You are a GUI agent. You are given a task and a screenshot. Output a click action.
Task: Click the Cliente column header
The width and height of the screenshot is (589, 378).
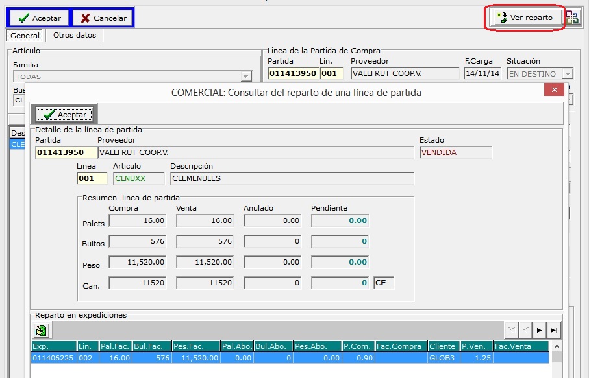(443, 346)
